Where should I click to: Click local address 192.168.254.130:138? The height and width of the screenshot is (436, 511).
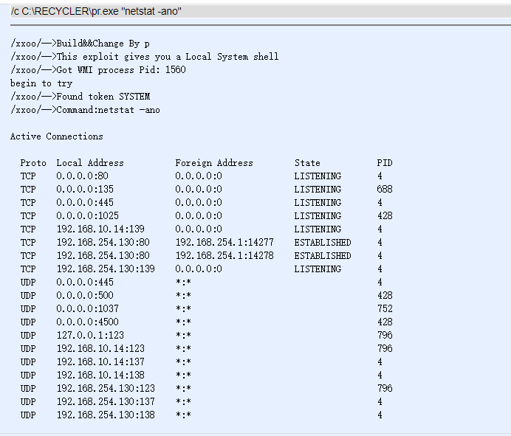click(x=106, y=415)
